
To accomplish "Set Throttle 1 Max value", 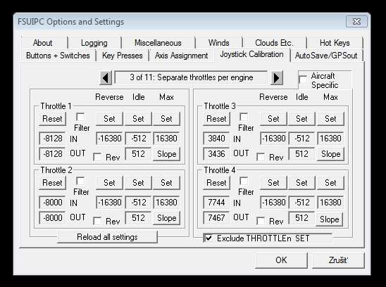I will (166, 119).
